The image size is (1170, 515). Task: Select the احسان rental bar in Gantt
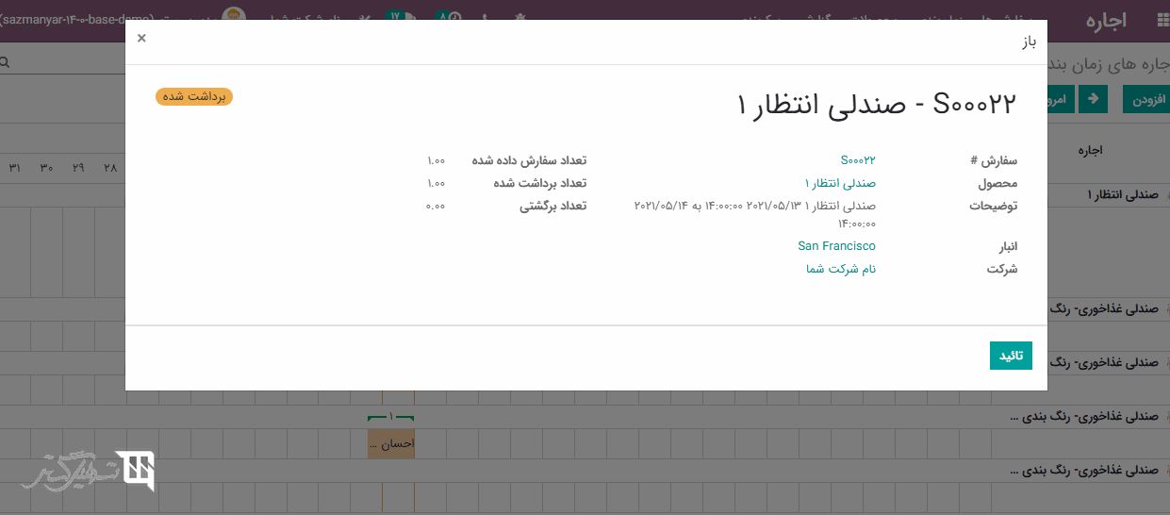tap(390, 443)
